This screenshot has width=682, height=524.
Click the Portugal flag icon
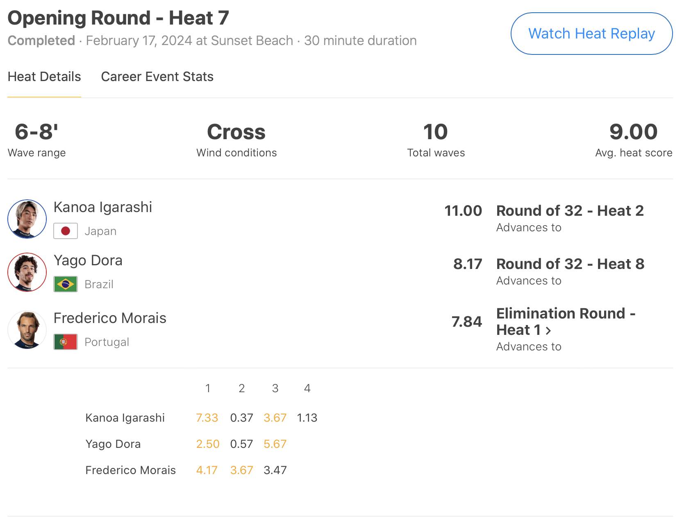(x=66, y=342)
